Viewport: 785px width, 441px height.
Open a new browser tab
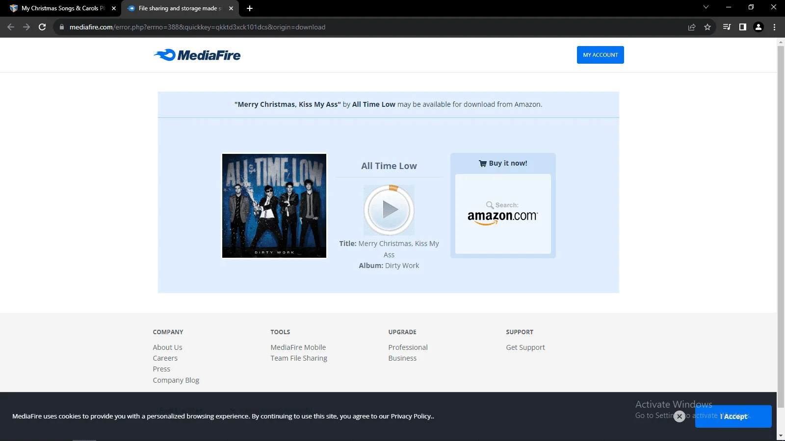tap(250, 8)
